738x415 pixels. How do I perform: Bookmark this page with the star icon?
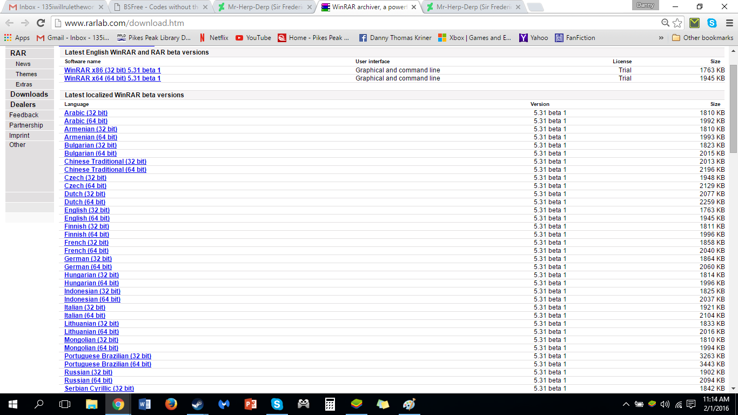click(677, 23)
